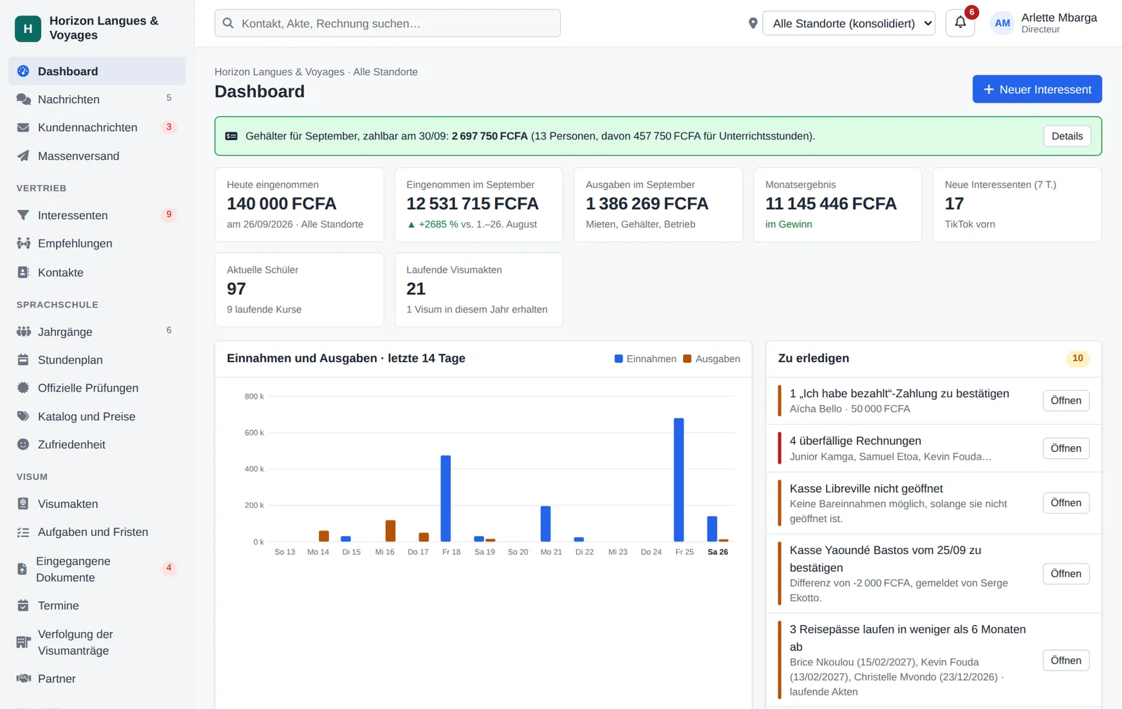Click the Partner handshake icon

tap(23, 678)
